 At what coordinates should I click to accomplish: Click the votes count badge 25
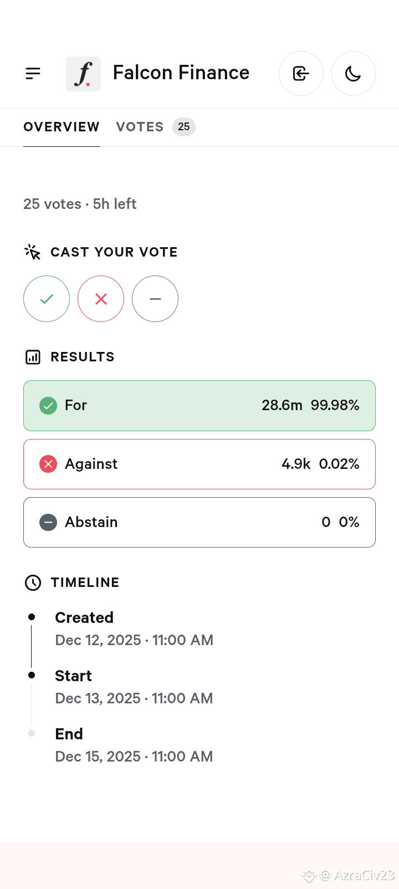tap(183, 127)
